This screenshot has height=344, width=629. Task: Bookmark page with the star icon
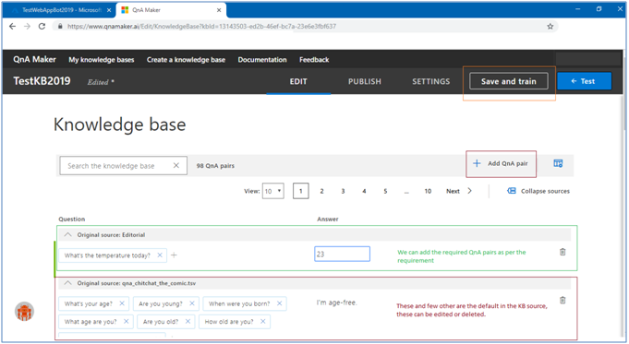550,27
